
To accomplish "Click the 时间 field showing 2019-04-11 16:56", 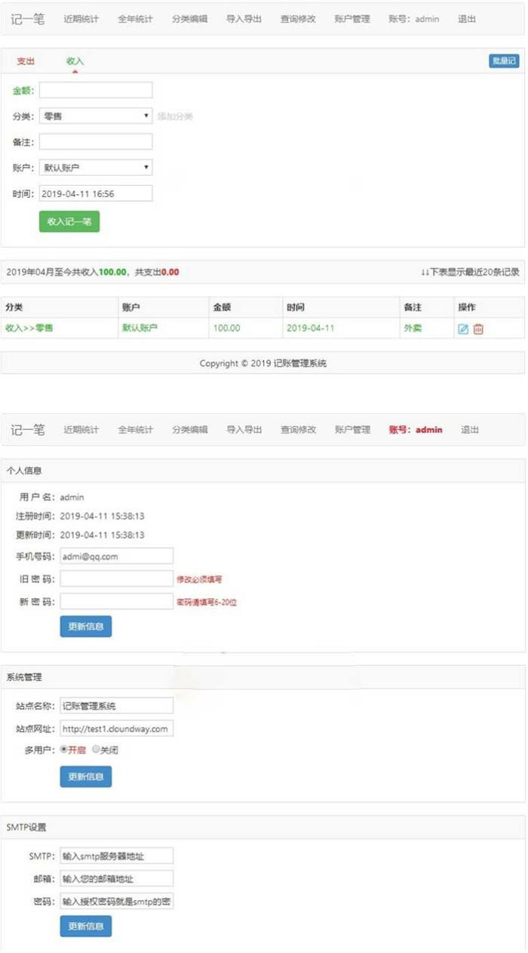I will tap(96, 193).
